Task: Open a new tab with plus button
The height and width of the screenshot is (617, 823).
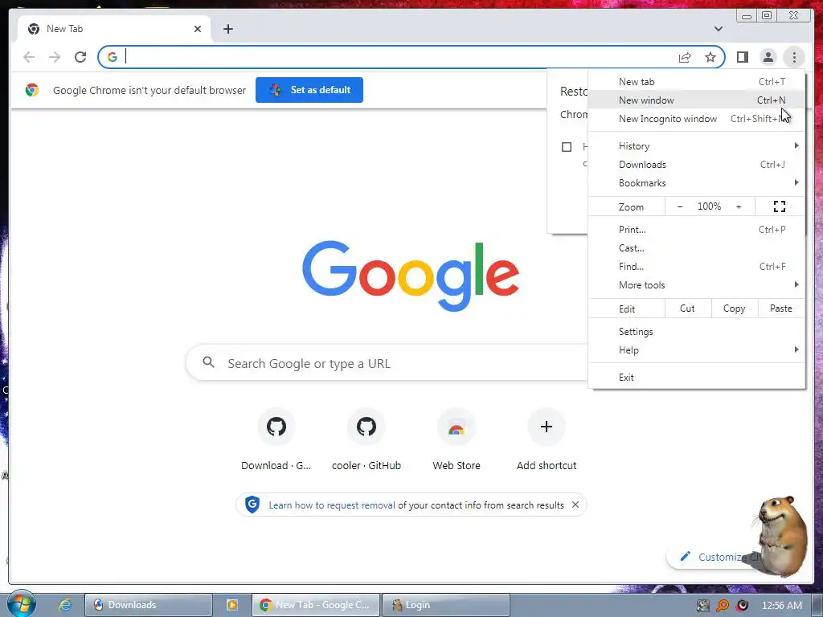Action: [x=227, y=29]
